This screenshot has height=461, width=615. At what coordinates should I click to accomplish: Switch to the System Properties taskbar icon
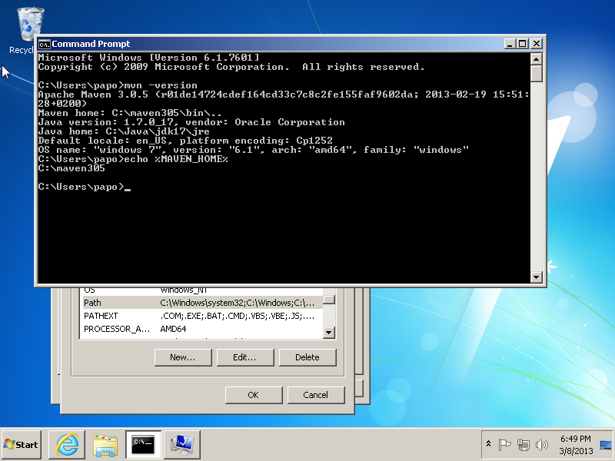(182, 445)
